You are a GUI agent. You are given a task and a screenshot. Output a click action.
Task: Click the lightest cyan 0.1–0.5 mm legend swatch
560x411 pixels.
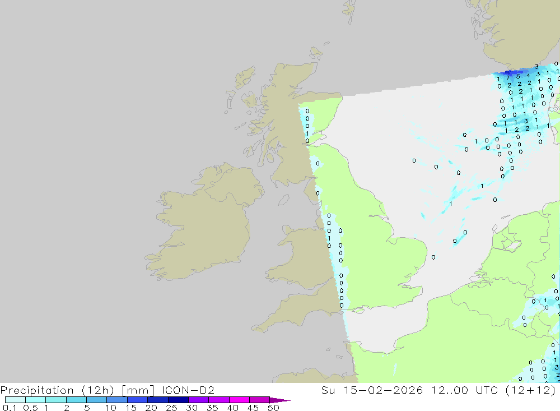15,400
